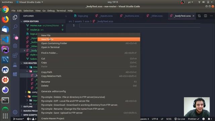Select Open Containing Folder

pyautogui.click(x=89, y=43)
